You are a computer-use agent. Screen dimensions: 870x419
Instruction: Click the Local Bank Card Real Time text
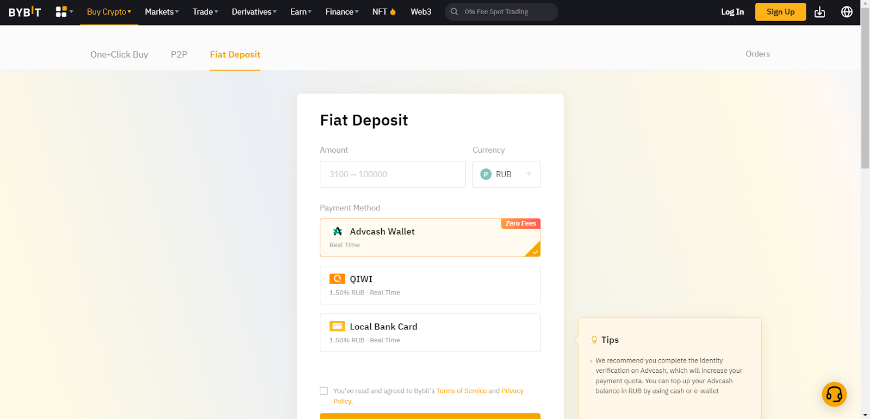pyautogui.click(x=385, y=340)
